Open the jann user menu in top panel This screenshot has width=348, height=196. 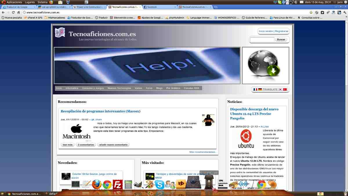tap(340, 2)
